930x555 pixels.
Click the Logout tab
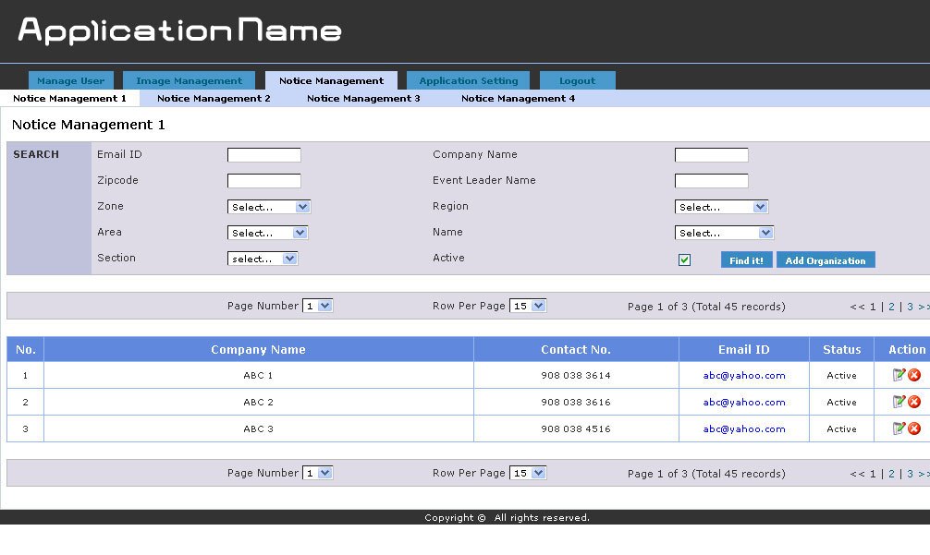point(577,81)
